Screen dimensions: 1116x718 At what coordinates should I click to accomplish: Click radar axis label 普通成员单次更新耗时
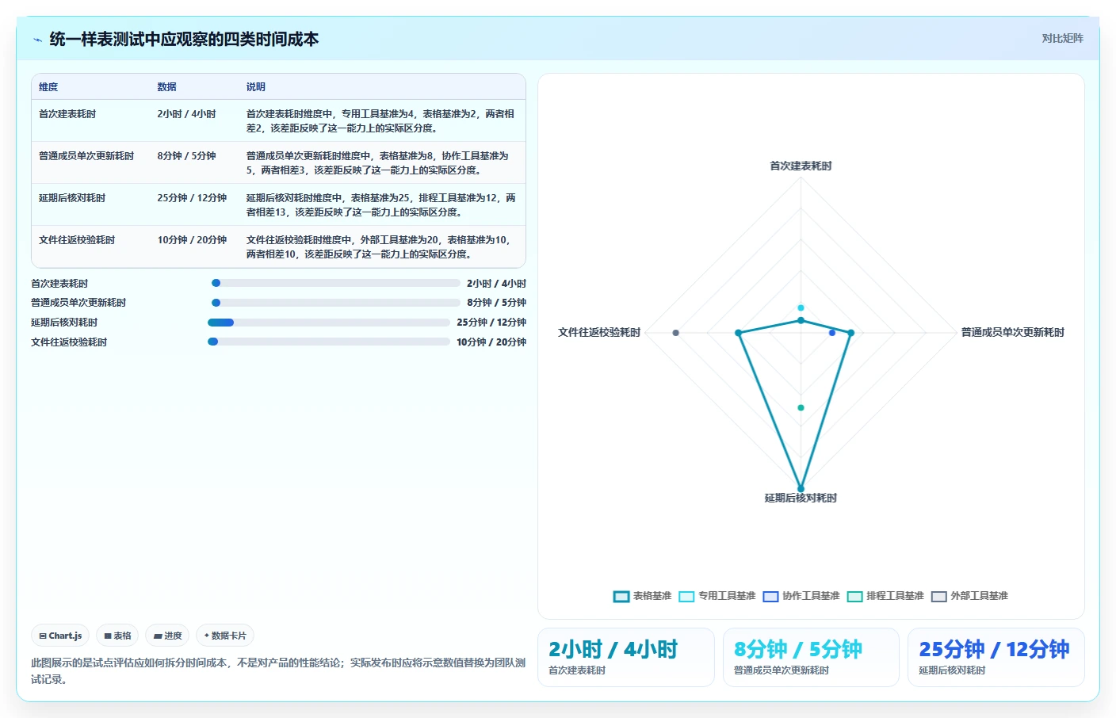[x=1013, y=333]
